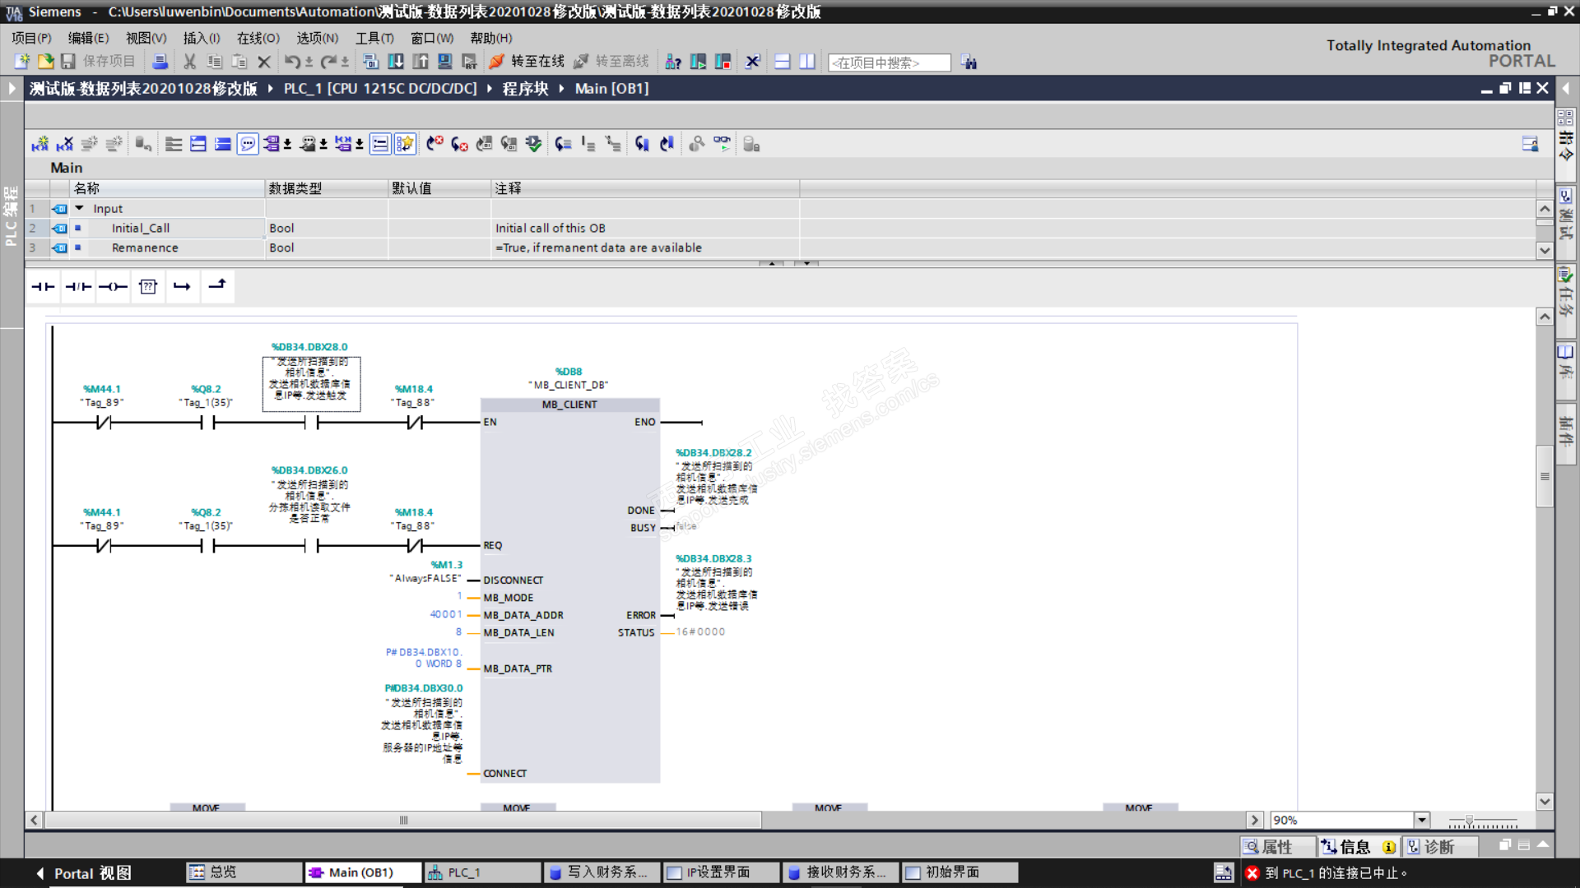Expand the project tree side panel arrow

point(12,88)
